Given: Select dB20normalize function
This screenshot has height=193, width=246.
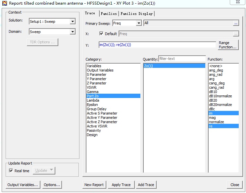Looking at the screenshot, I should tap(223, 105).
